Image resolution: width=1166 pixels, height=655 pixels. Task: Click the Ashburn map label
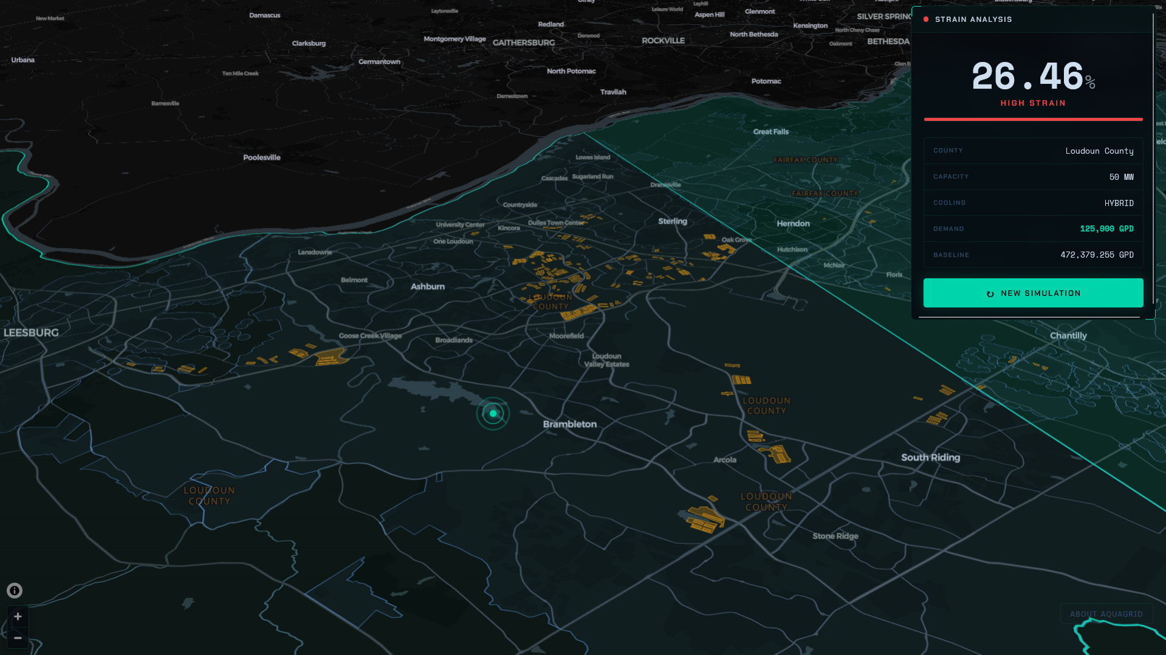click(428, 286)
